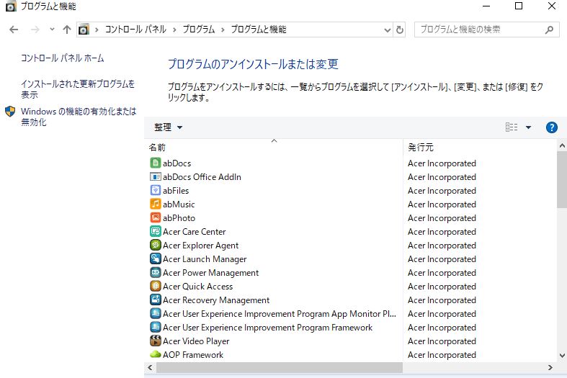Click the refresh button beside address bar
Screen dimensions: 567x378
point(401,30)
